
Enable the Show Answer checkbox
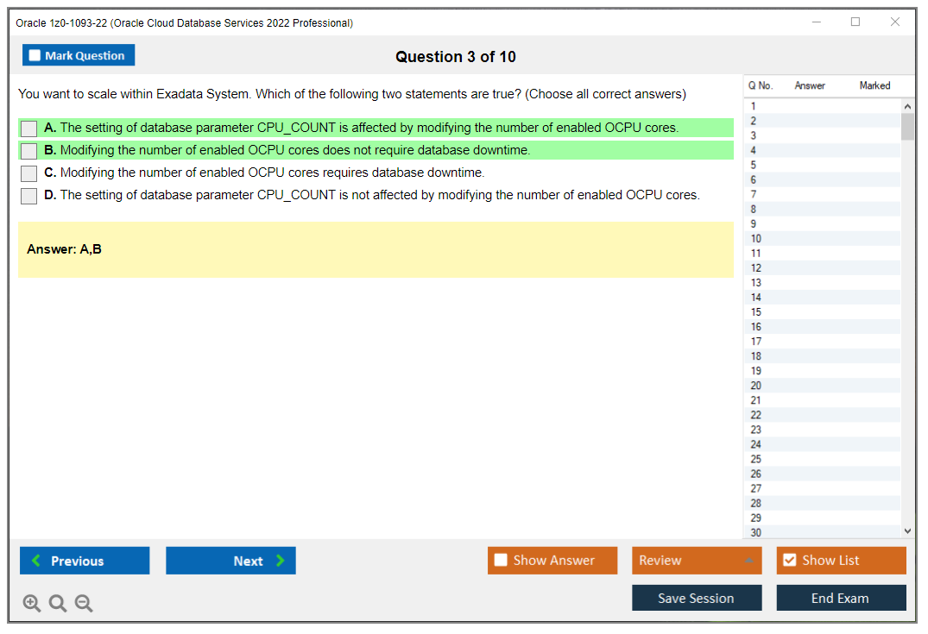pyautogui.click(x=501, y=560)
